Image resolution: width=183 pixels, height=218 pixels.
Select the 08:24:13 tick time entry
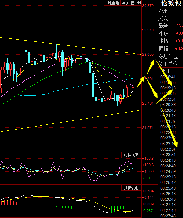(x=168, y=160)
